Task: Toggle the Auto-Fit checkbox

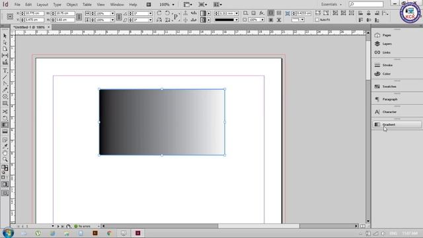Action: click(317, 20)
